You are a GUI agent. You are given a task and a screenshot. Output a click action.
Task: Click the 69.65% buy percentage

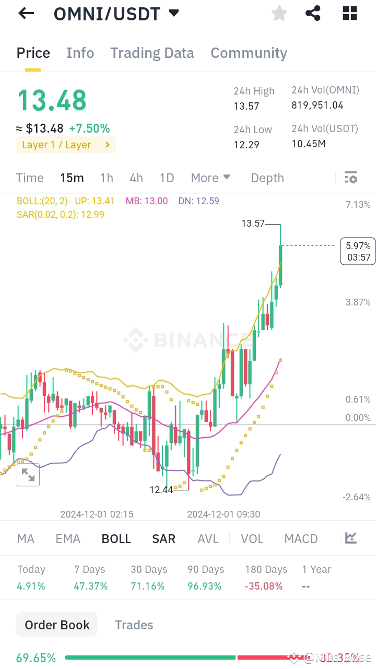point(36,658)
